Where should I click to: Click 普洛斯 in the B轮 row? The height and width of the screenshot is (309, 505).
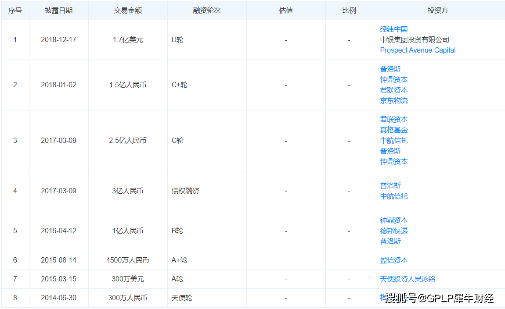[390, 241]
